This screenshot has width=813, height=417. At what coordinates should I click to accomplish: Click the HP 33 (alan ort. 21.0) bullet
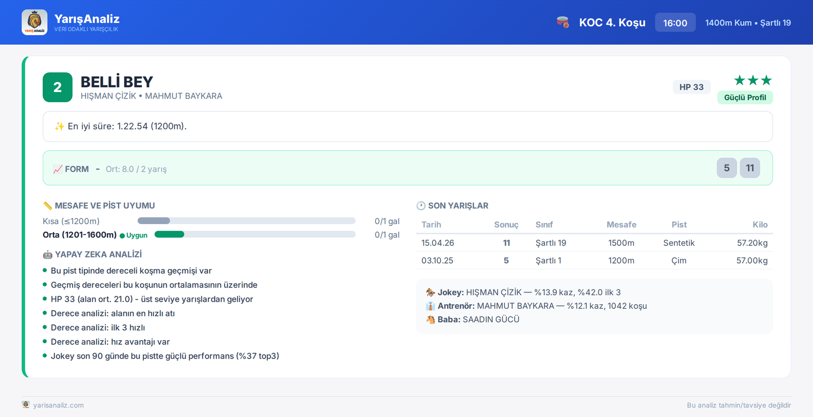pyautogui.click(x=152, y=299)
